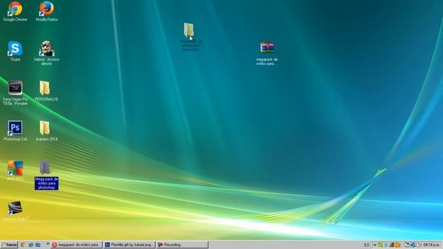Select the PERSONALXD folder
This screenshot has width=443, height=249.
46,91
